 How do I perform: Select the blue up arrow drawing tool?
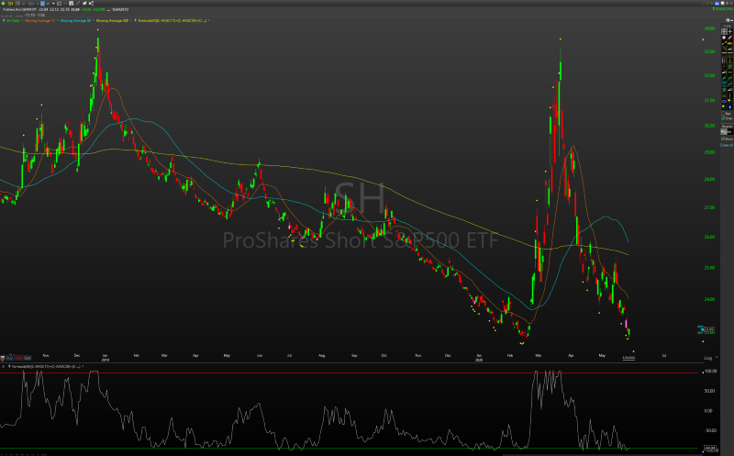pos(729,107)
